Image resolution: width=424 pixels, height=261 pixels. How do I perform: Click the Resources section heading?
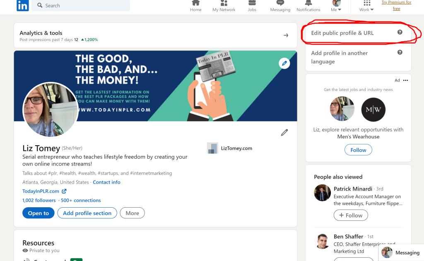click(x=39, y=243)
